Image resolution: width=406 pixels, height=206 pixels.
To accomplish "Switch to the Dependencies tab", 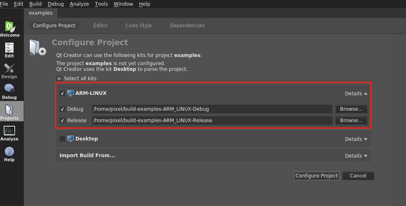I will (187, 26).
